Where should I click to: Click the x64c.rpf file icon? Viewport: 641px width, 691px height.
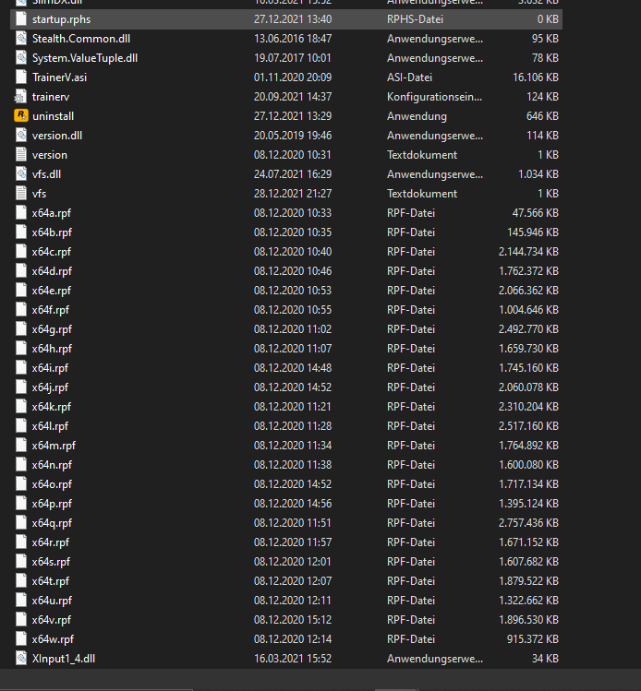20,252
